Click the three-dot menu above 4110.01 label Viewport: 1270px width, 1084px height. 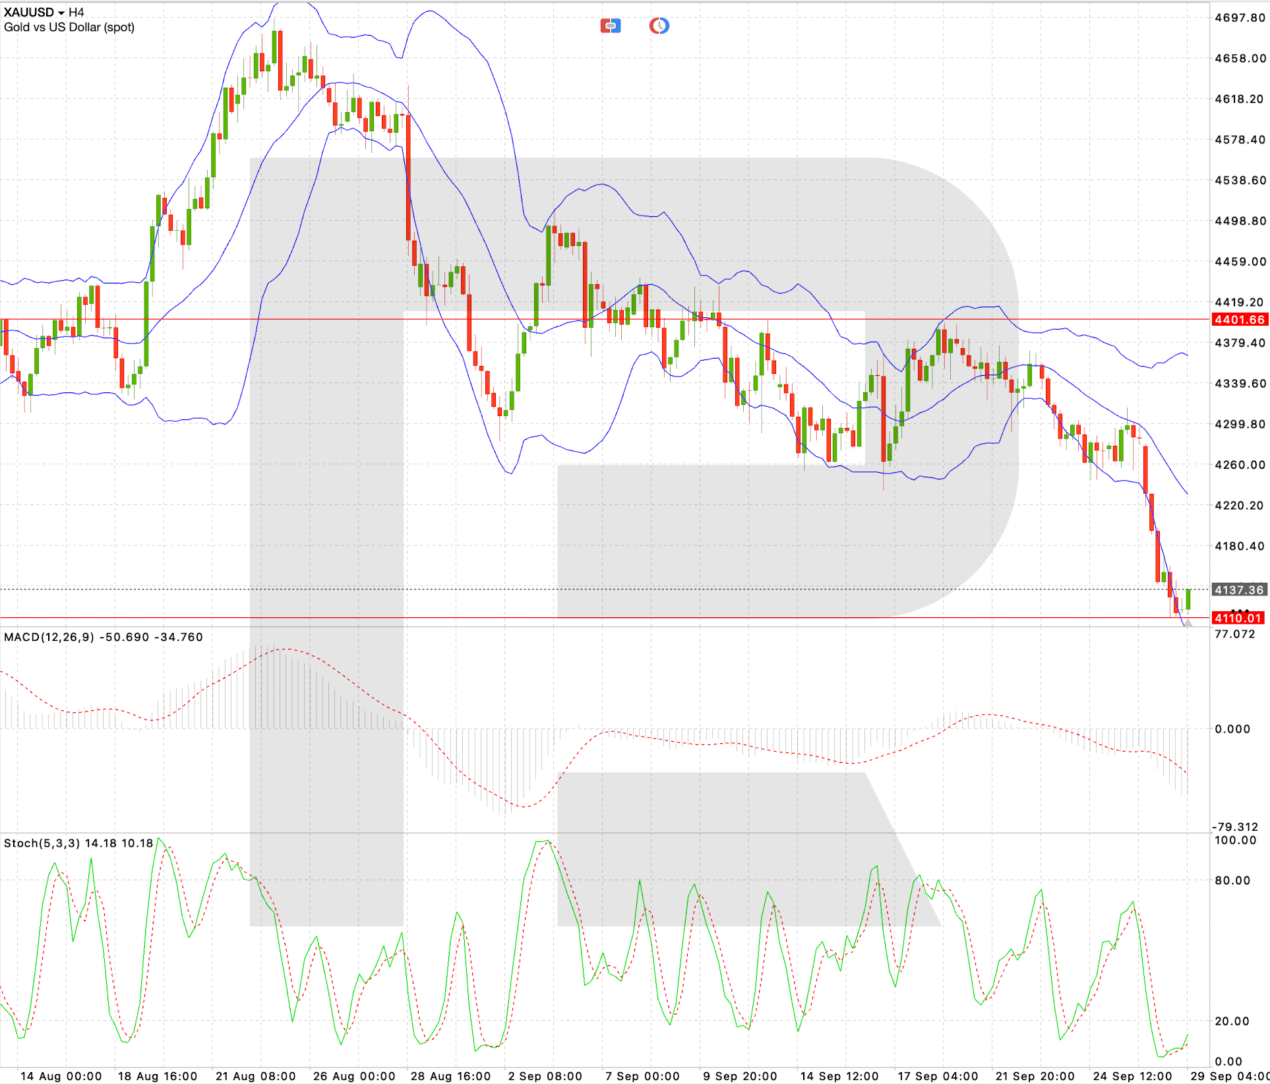pos(1240,611)
